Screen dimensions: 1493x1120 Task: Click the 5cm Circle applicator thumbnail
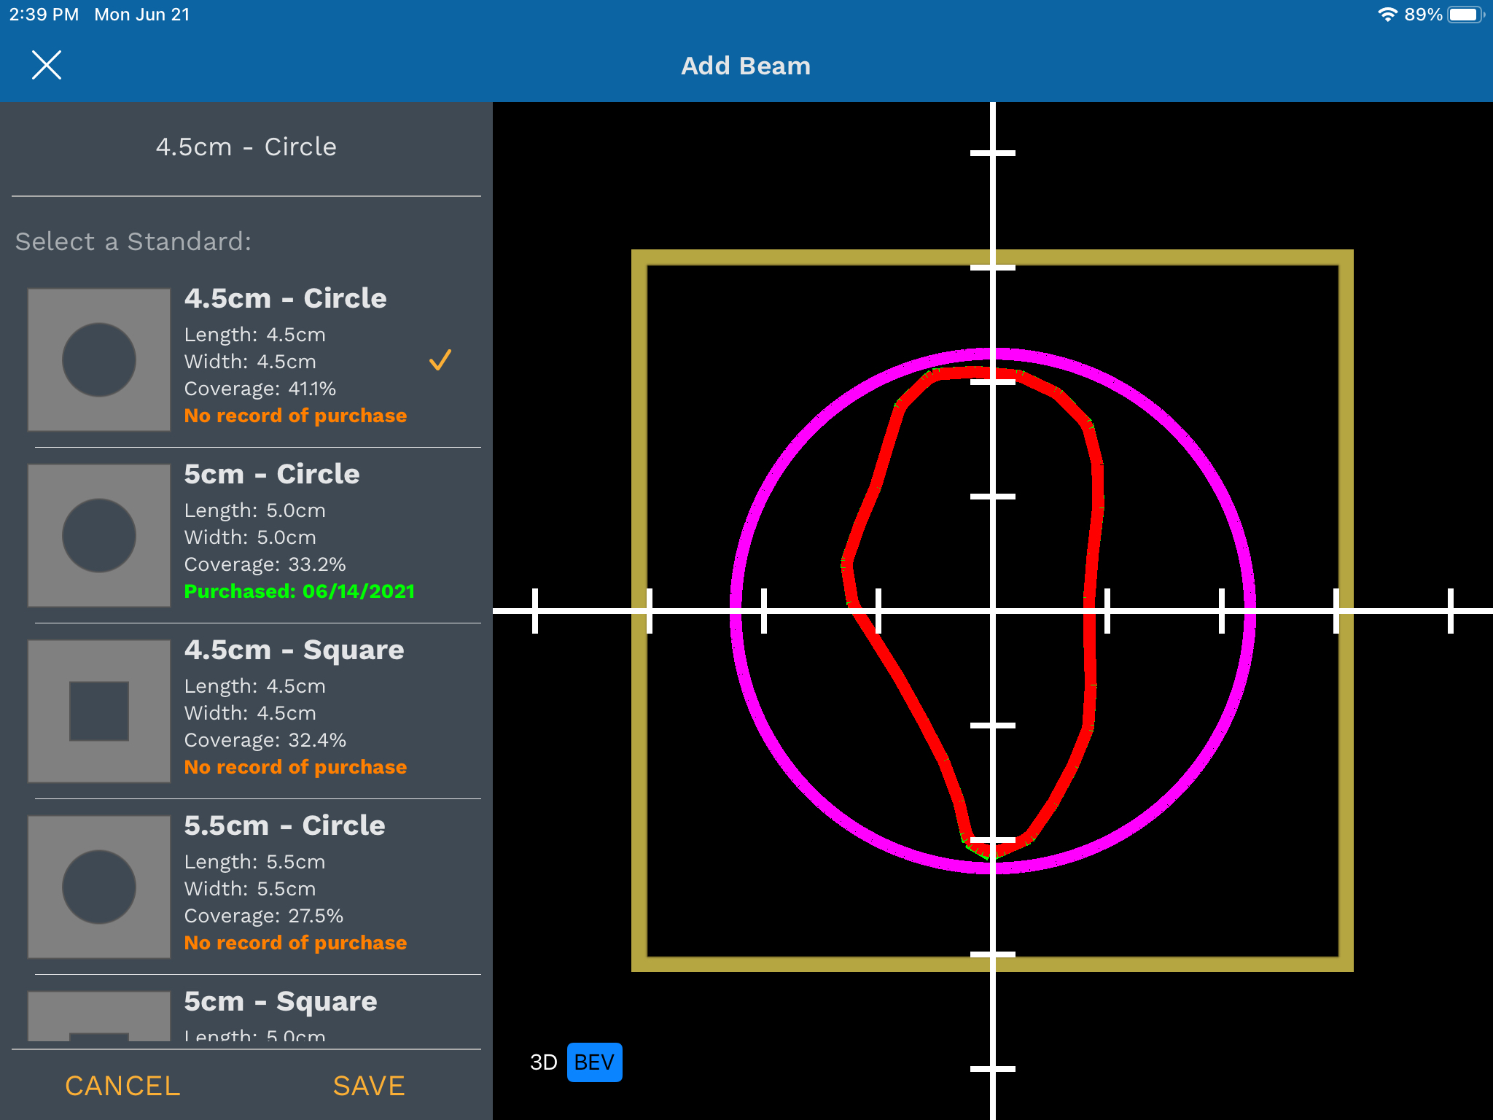[x=99, y=535]
